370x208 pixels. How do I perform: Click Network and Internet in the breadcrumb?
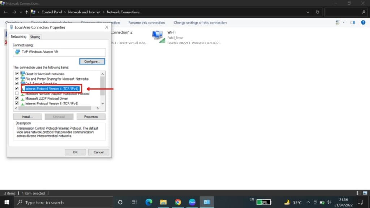click(84, 12)
